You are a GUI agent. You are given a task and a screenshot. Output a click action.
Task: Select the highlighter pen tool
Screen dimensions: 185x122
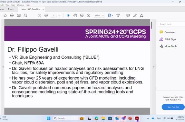click(x=135, y=15)
